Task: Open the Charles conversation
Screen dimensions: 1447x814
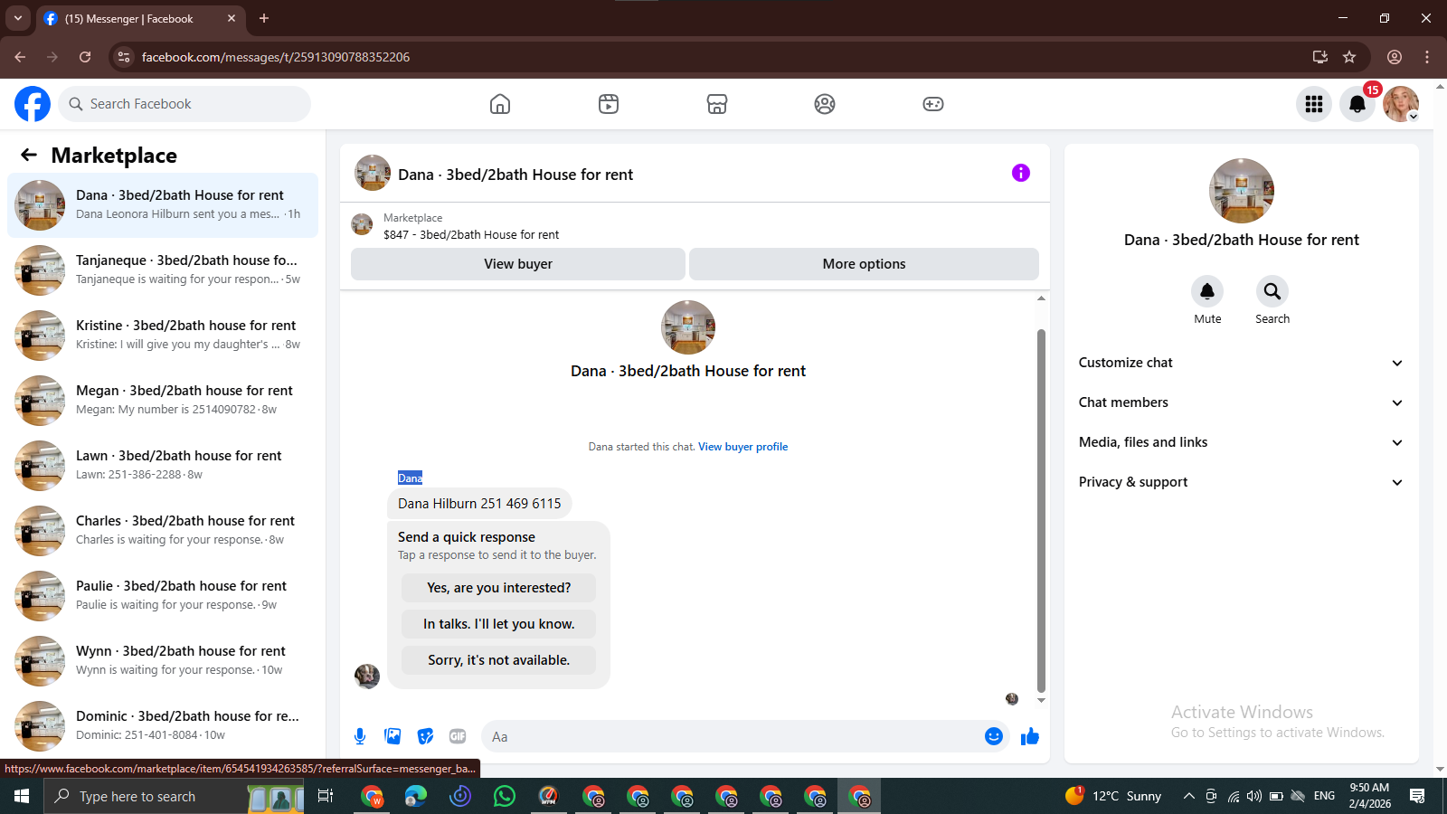Action: tap(163, 531)
